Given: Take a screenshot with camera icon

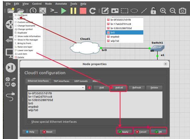Looking at the screenshot, I should [182, 11].
